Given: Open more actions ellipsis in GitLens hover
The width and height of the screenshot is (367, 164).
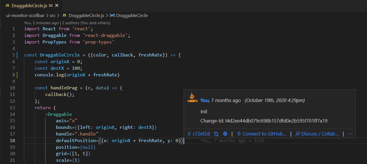Looking at the screenshot, I should point(350,134).
